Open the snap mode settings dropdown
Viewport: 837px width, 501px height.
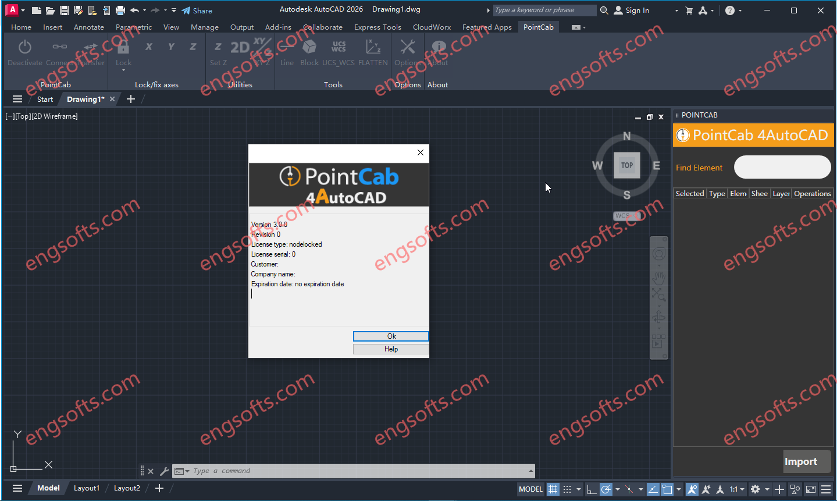click(x=579, y=489)
